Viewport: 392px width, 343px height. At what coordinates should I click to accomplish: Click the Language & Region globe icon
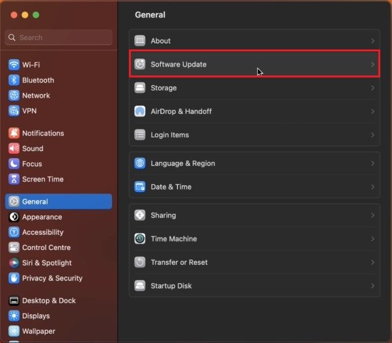click(x=140, y=163)
